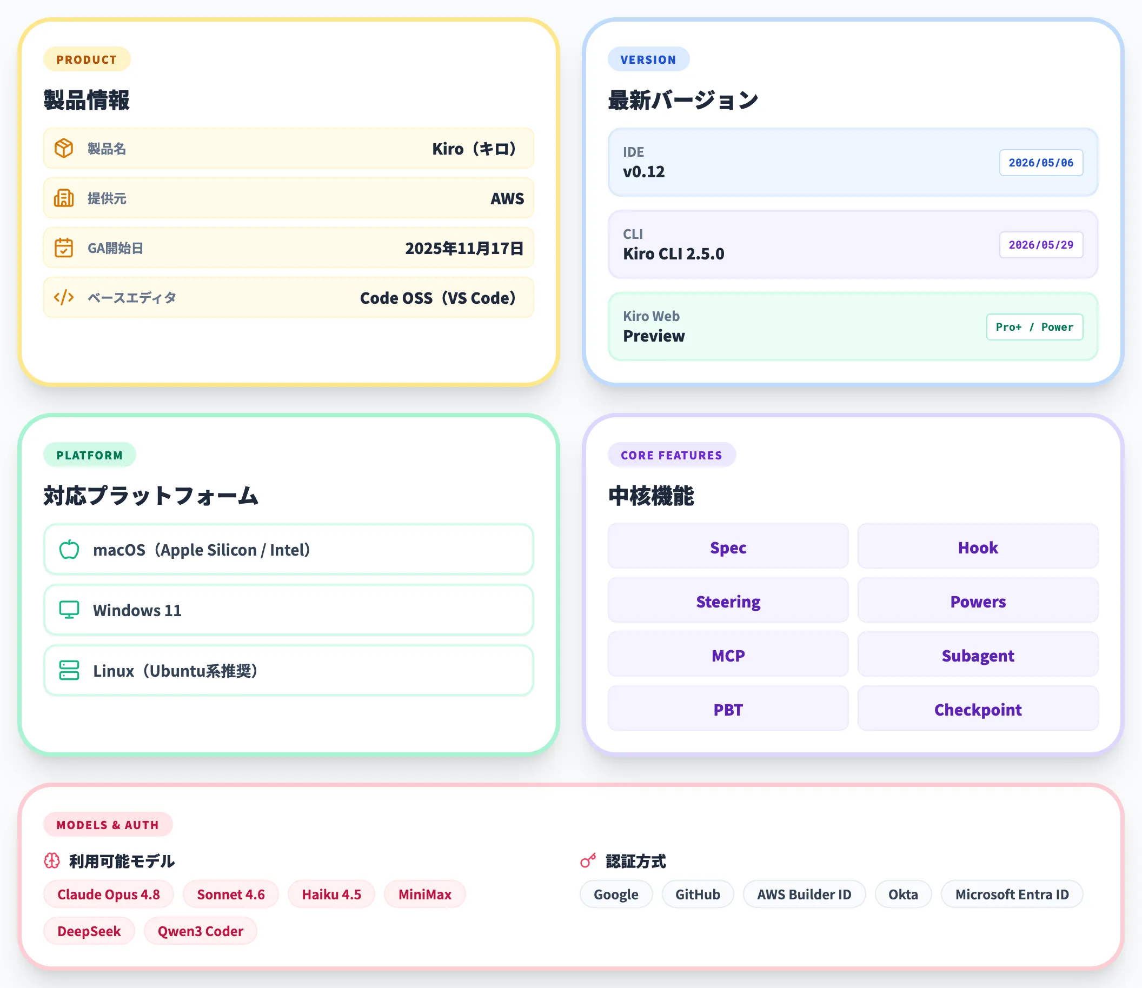Viewport: 1142px width, 988px height.
Task: Click the PRODUCT section label
Action: [87, 59]
